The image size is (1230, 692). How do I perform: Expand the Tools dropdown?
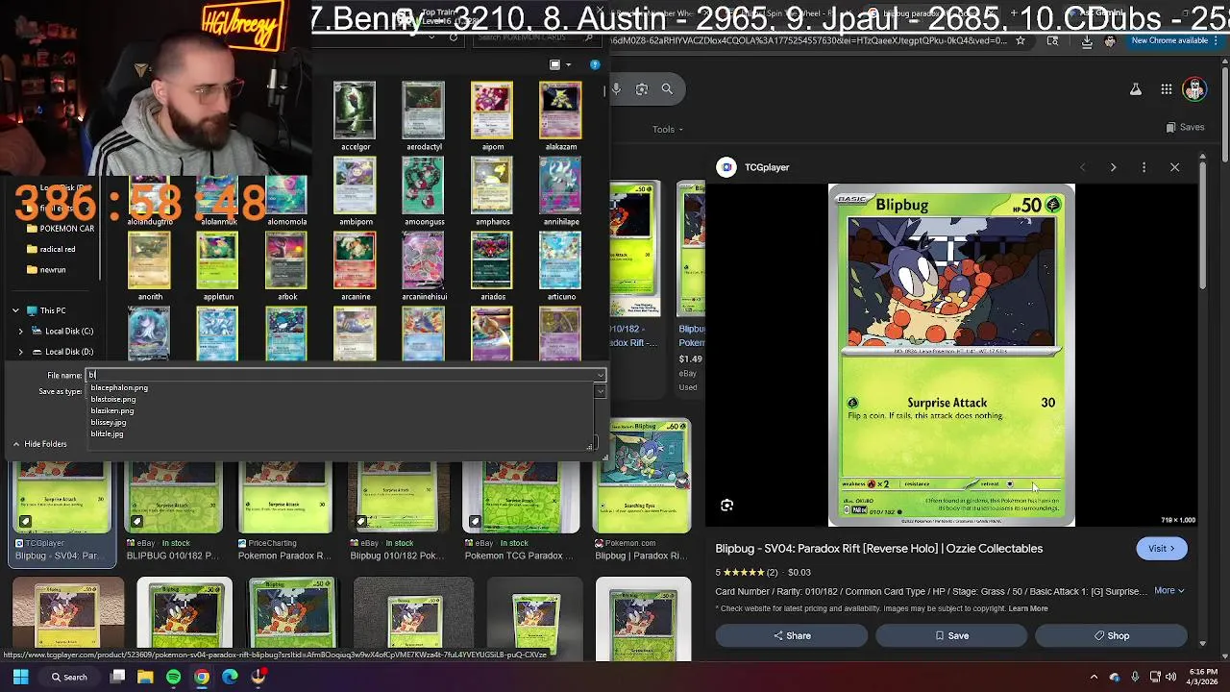[668, 129]
